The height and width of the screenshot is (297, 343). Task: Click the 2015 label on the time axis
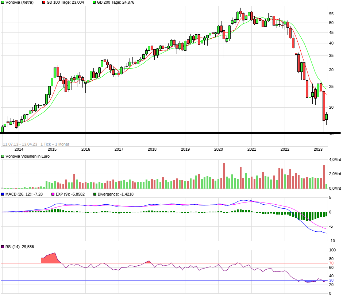(52, 149)
